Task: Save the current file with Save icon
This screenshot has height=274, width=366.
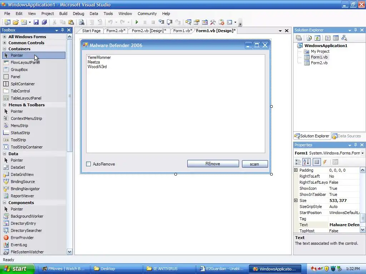Action: (36, 22)
